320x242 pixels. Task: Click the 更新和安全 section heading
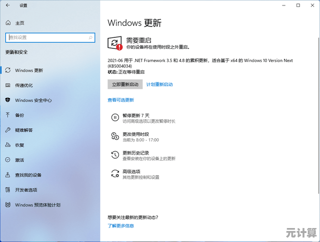(16, 52)
